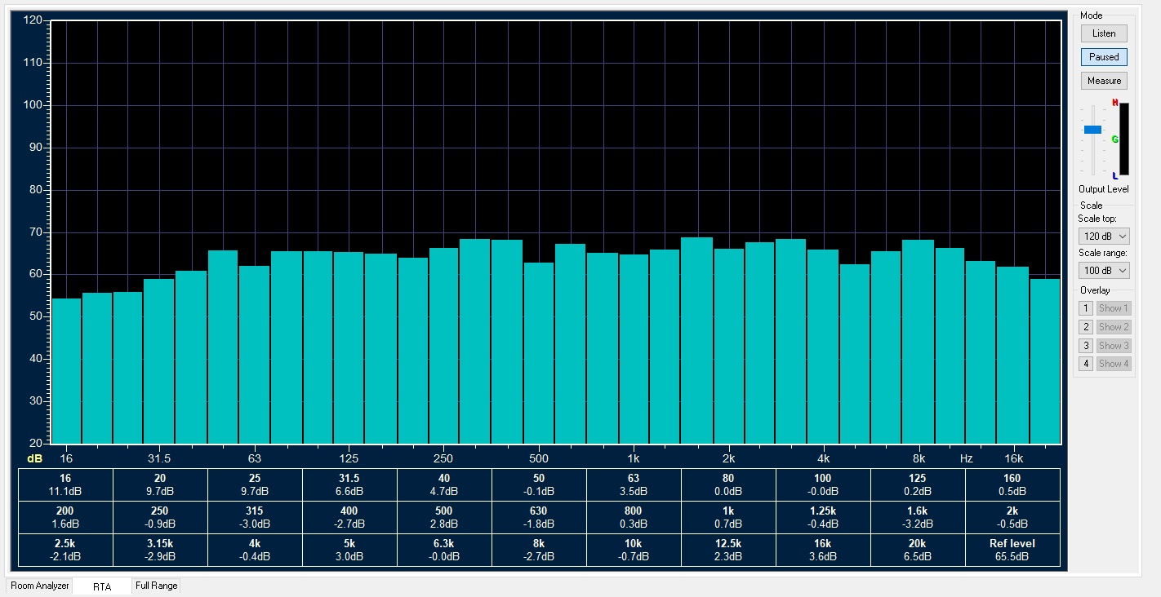Viewport: 1161px width, 597px height.
Task: Toggle Show 3 overlay button
Action: pyautogui.click(x=1114, y=346)
